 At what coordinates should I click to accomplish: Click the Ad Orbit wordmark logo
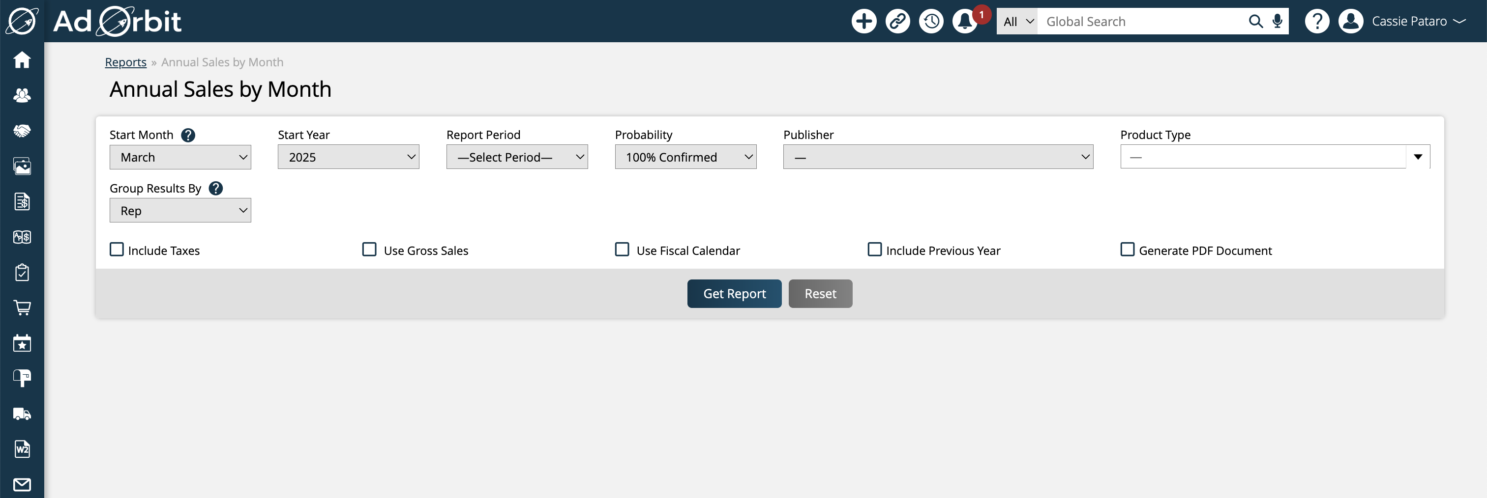(117, 21)
